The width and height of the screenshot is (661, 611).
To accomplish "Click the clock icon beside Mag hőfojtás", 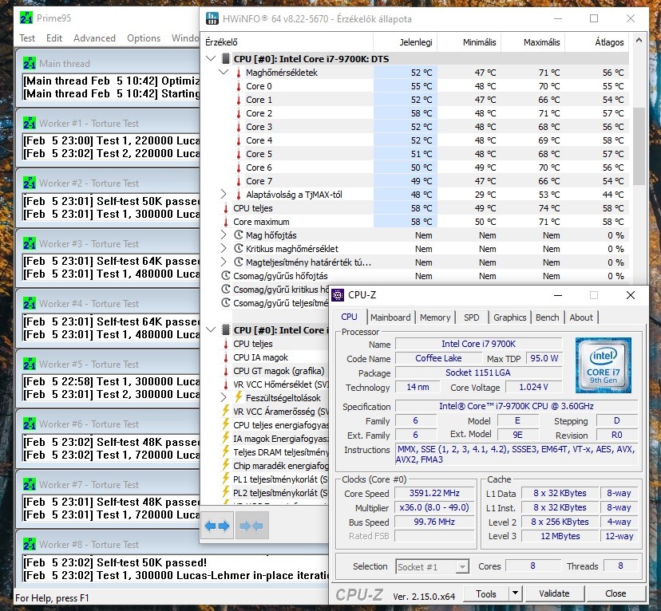I will click(239, 235).
